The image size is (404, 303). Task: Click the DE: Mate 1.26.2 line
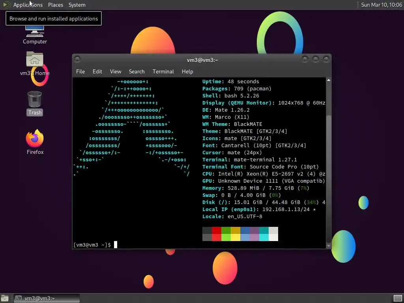point(226,110)
